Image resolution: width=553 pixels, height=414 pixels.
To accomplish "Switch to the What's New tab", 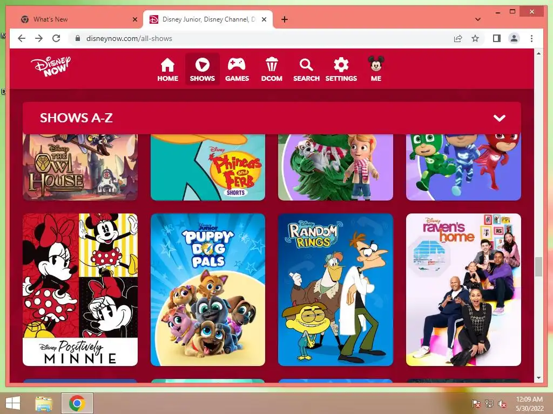I will (78, 19).
